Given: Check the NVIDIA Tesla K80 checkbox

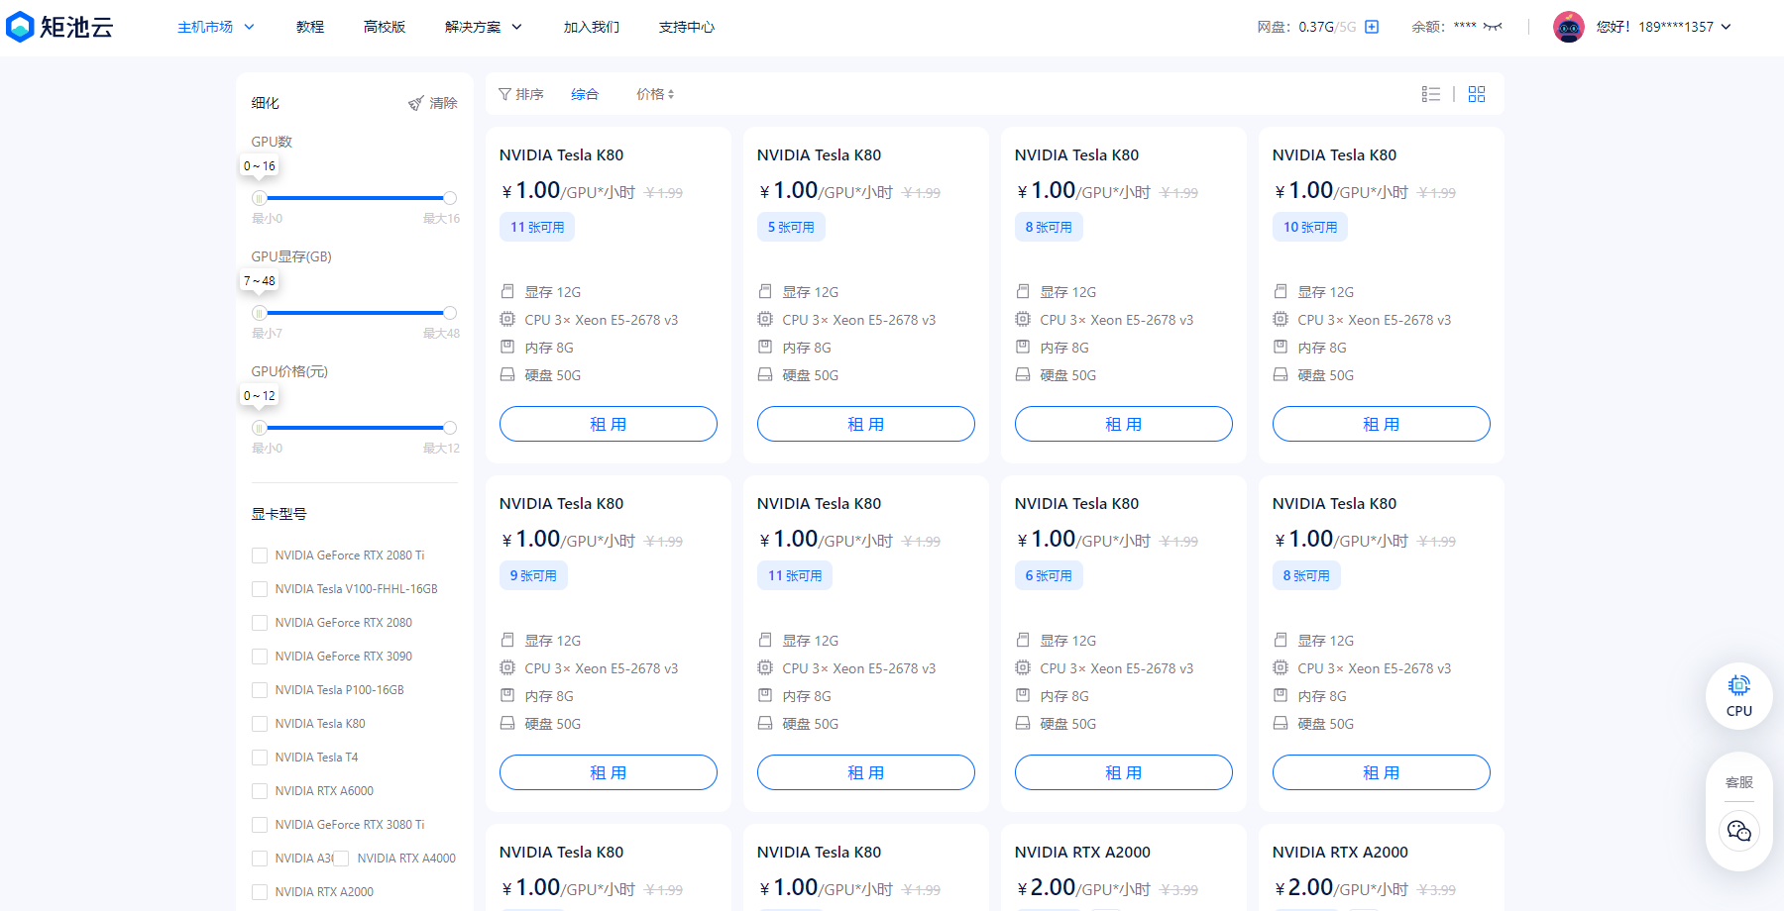Looking at the screenshot, I should point(260,724).
